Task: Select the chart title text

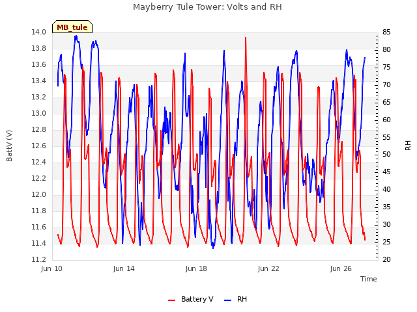Action: click(x=207, y=7)
